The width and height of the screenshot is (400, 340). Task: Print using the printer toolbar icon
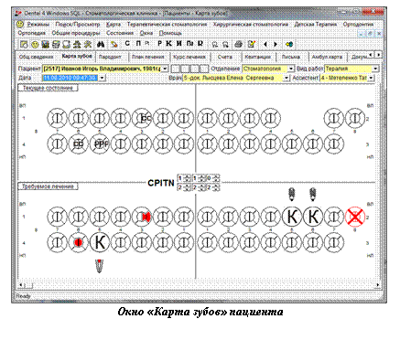[239, 45]
